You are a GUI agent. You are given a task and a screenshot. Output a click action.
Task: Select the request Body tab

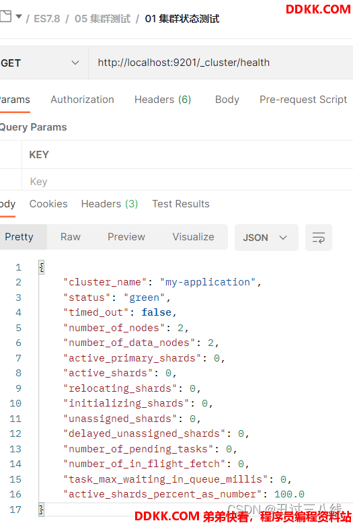[x=227, y=100]
